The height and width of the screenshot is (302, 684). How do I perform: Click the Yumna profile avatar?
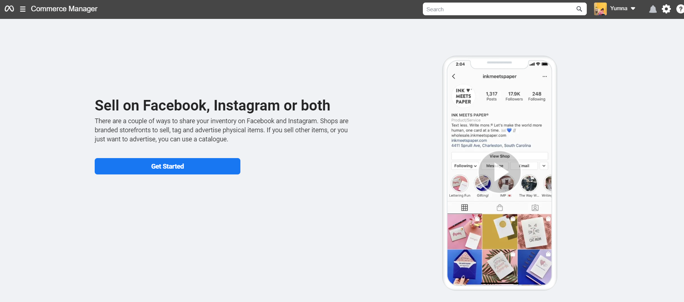click(x=600, y=9)
